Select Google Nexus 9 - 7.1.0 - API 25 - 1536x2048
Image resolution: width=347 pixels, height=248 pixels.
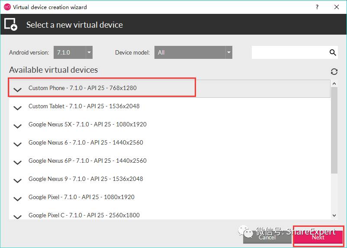170,179
